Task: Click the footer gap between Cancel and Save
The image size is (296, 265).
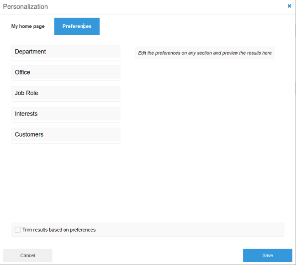Action: (146, 255)
